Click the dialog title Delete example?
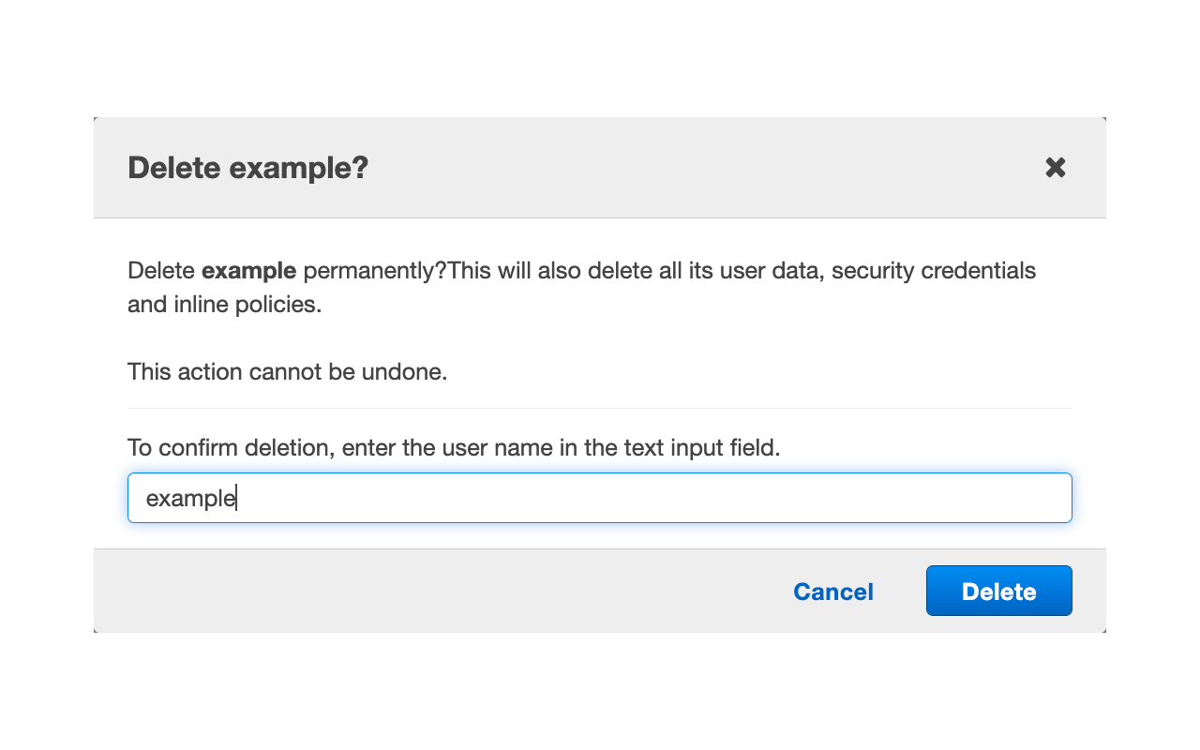Screen dimensions: 1200x750 (x=247, y=168)
